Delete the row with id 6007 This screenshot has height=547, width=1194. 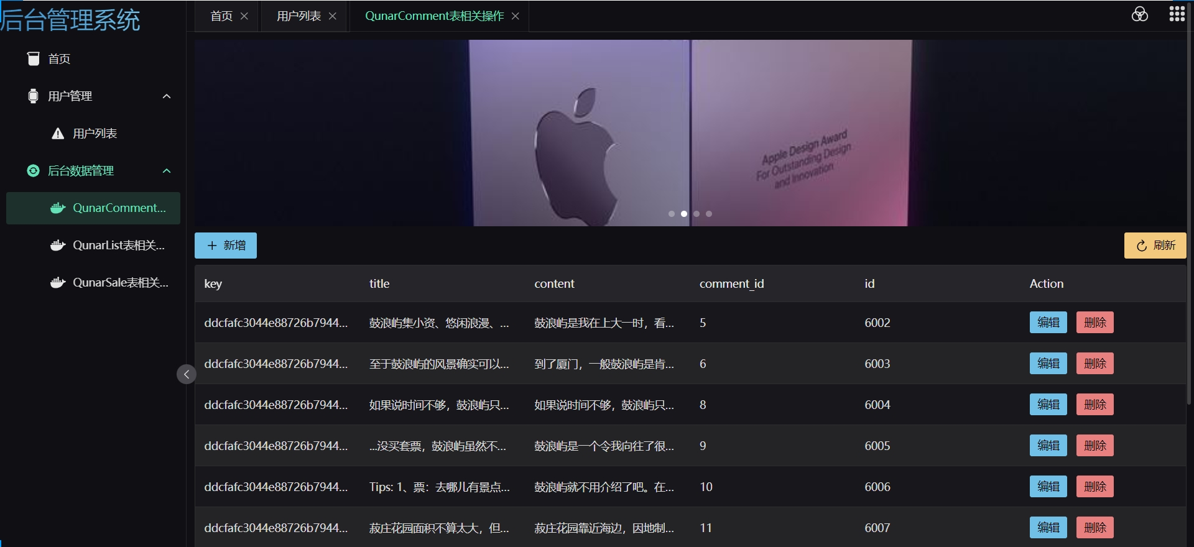1094,528
